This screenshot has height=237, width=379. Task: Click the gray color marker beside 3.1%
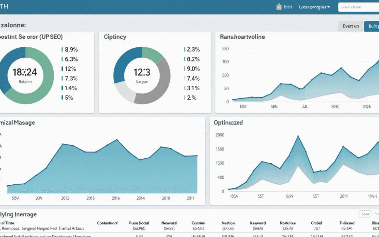[185, 88]
